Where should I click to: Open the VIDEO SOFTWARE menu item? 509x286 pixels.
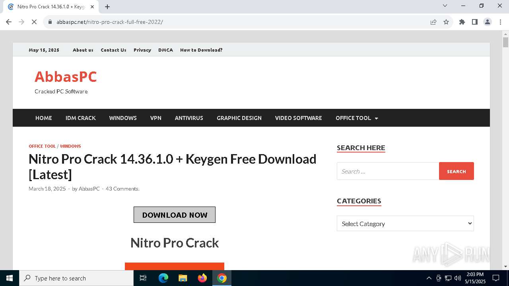[x=299, y=118]
